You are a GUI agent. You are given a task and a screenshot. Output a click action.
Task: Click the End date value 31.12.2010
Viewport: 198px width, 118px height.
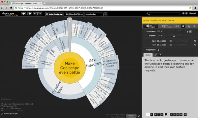click(161, 45)
